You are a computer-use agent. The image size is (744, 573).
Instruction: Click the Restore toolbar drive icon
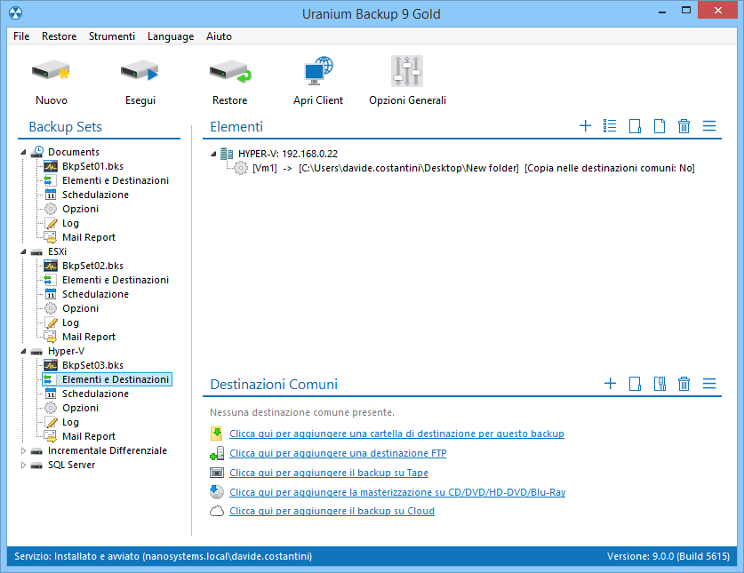tap(230, 71)
